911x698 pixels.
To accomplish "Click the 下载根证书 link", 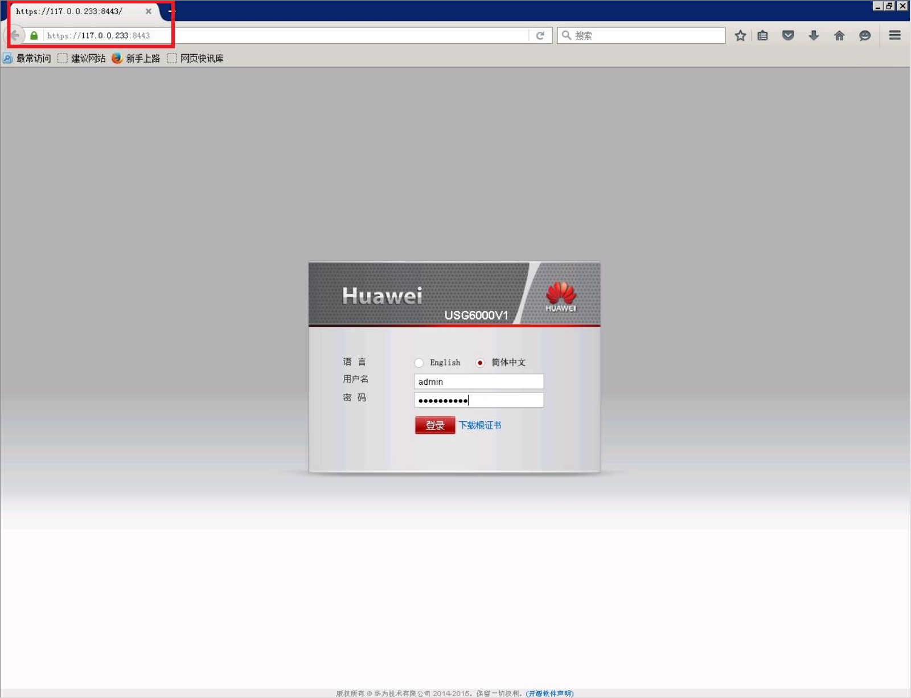I will click(x=480, y=425).
